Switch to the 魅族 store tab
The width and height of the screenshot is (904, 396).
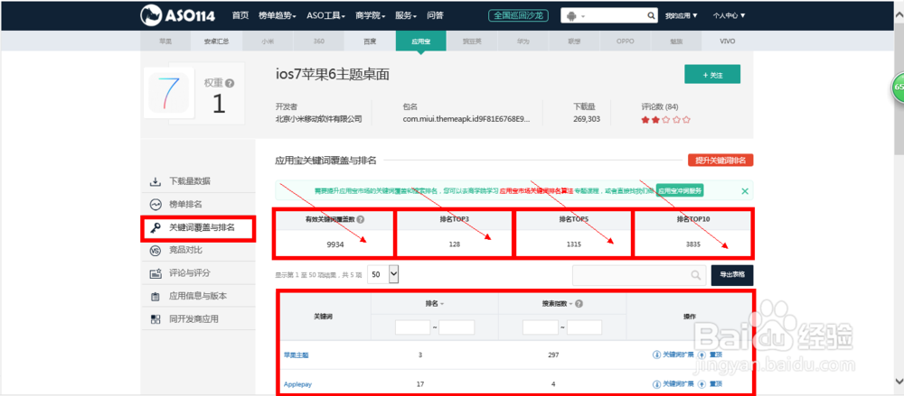[x=676, y=41]
